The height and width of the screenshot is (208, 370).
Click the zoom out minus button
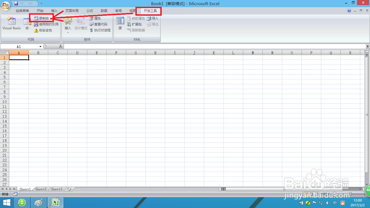[334, 194]
